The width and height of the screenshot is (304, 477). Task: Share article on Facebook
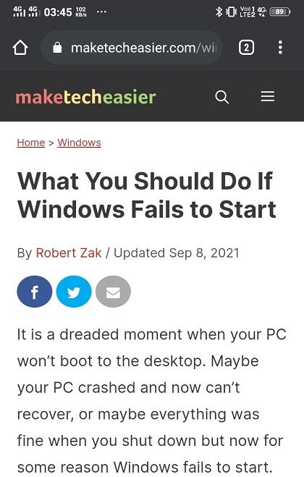coord(35,292)
